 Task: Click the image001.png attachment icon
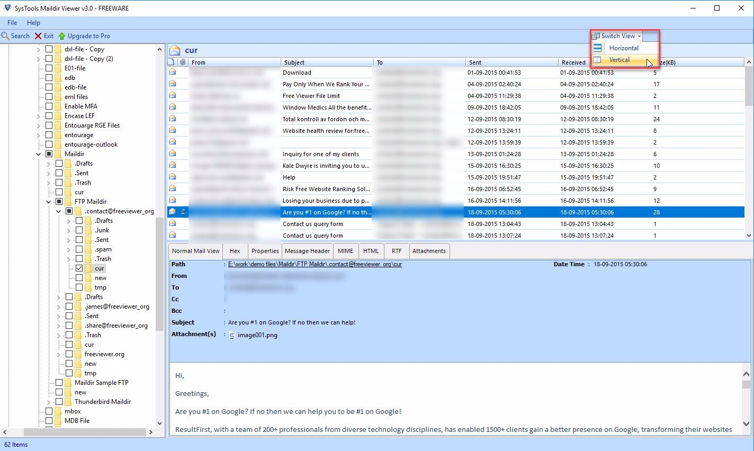point(231,335)
